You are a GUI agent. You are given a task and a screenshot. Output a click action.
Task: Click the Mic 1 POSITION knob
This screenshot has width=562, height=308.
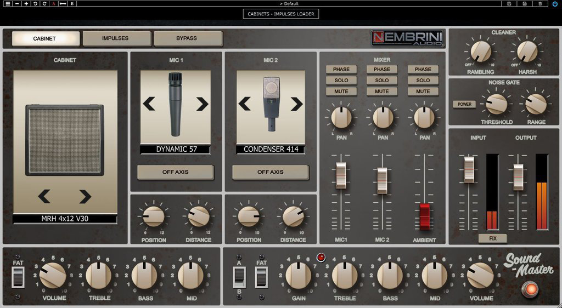(154, 216)
